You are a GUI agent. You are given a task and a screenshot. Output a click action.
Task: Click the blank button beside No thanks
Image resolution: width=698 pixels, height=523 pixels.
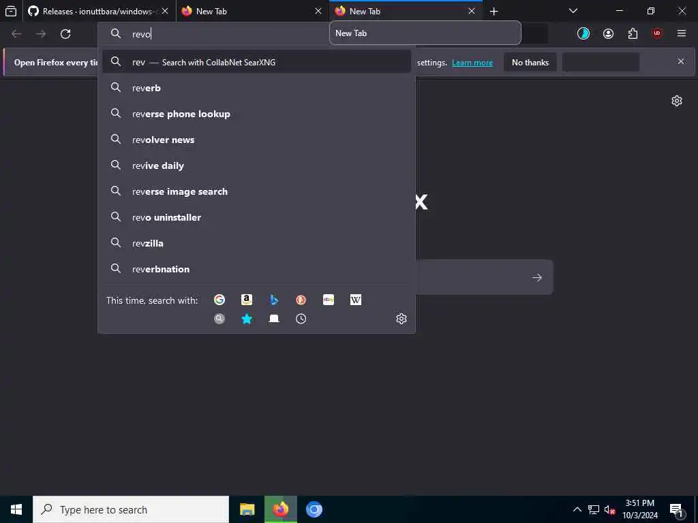(x=601, y=62)
